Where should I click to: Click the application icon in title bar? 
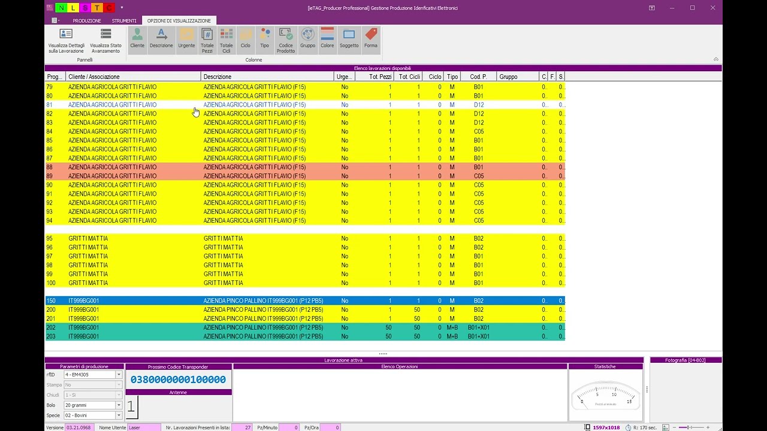(x=50, y=8)
